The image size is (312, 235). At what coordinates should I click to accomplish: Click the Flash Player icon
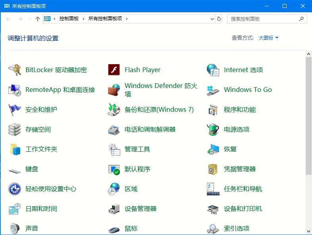[x=114, y=70]
